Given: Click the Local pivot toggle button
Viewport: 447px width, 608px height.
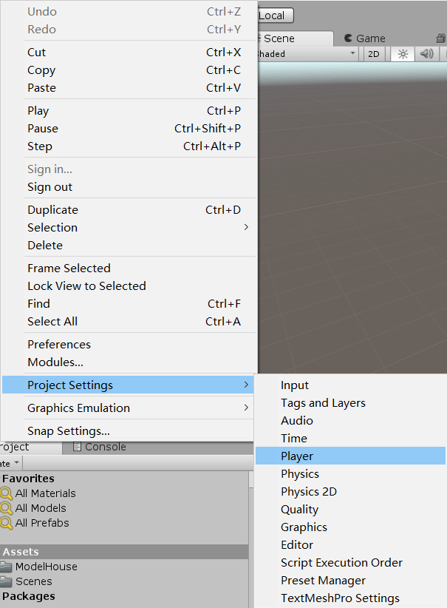Looking at the screenshot, I should (x=276, y=16).
